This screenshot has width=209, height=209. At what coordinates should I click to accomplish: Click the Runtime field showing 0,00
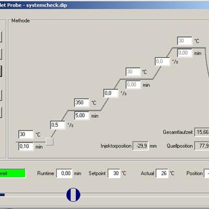pos(64,173)
